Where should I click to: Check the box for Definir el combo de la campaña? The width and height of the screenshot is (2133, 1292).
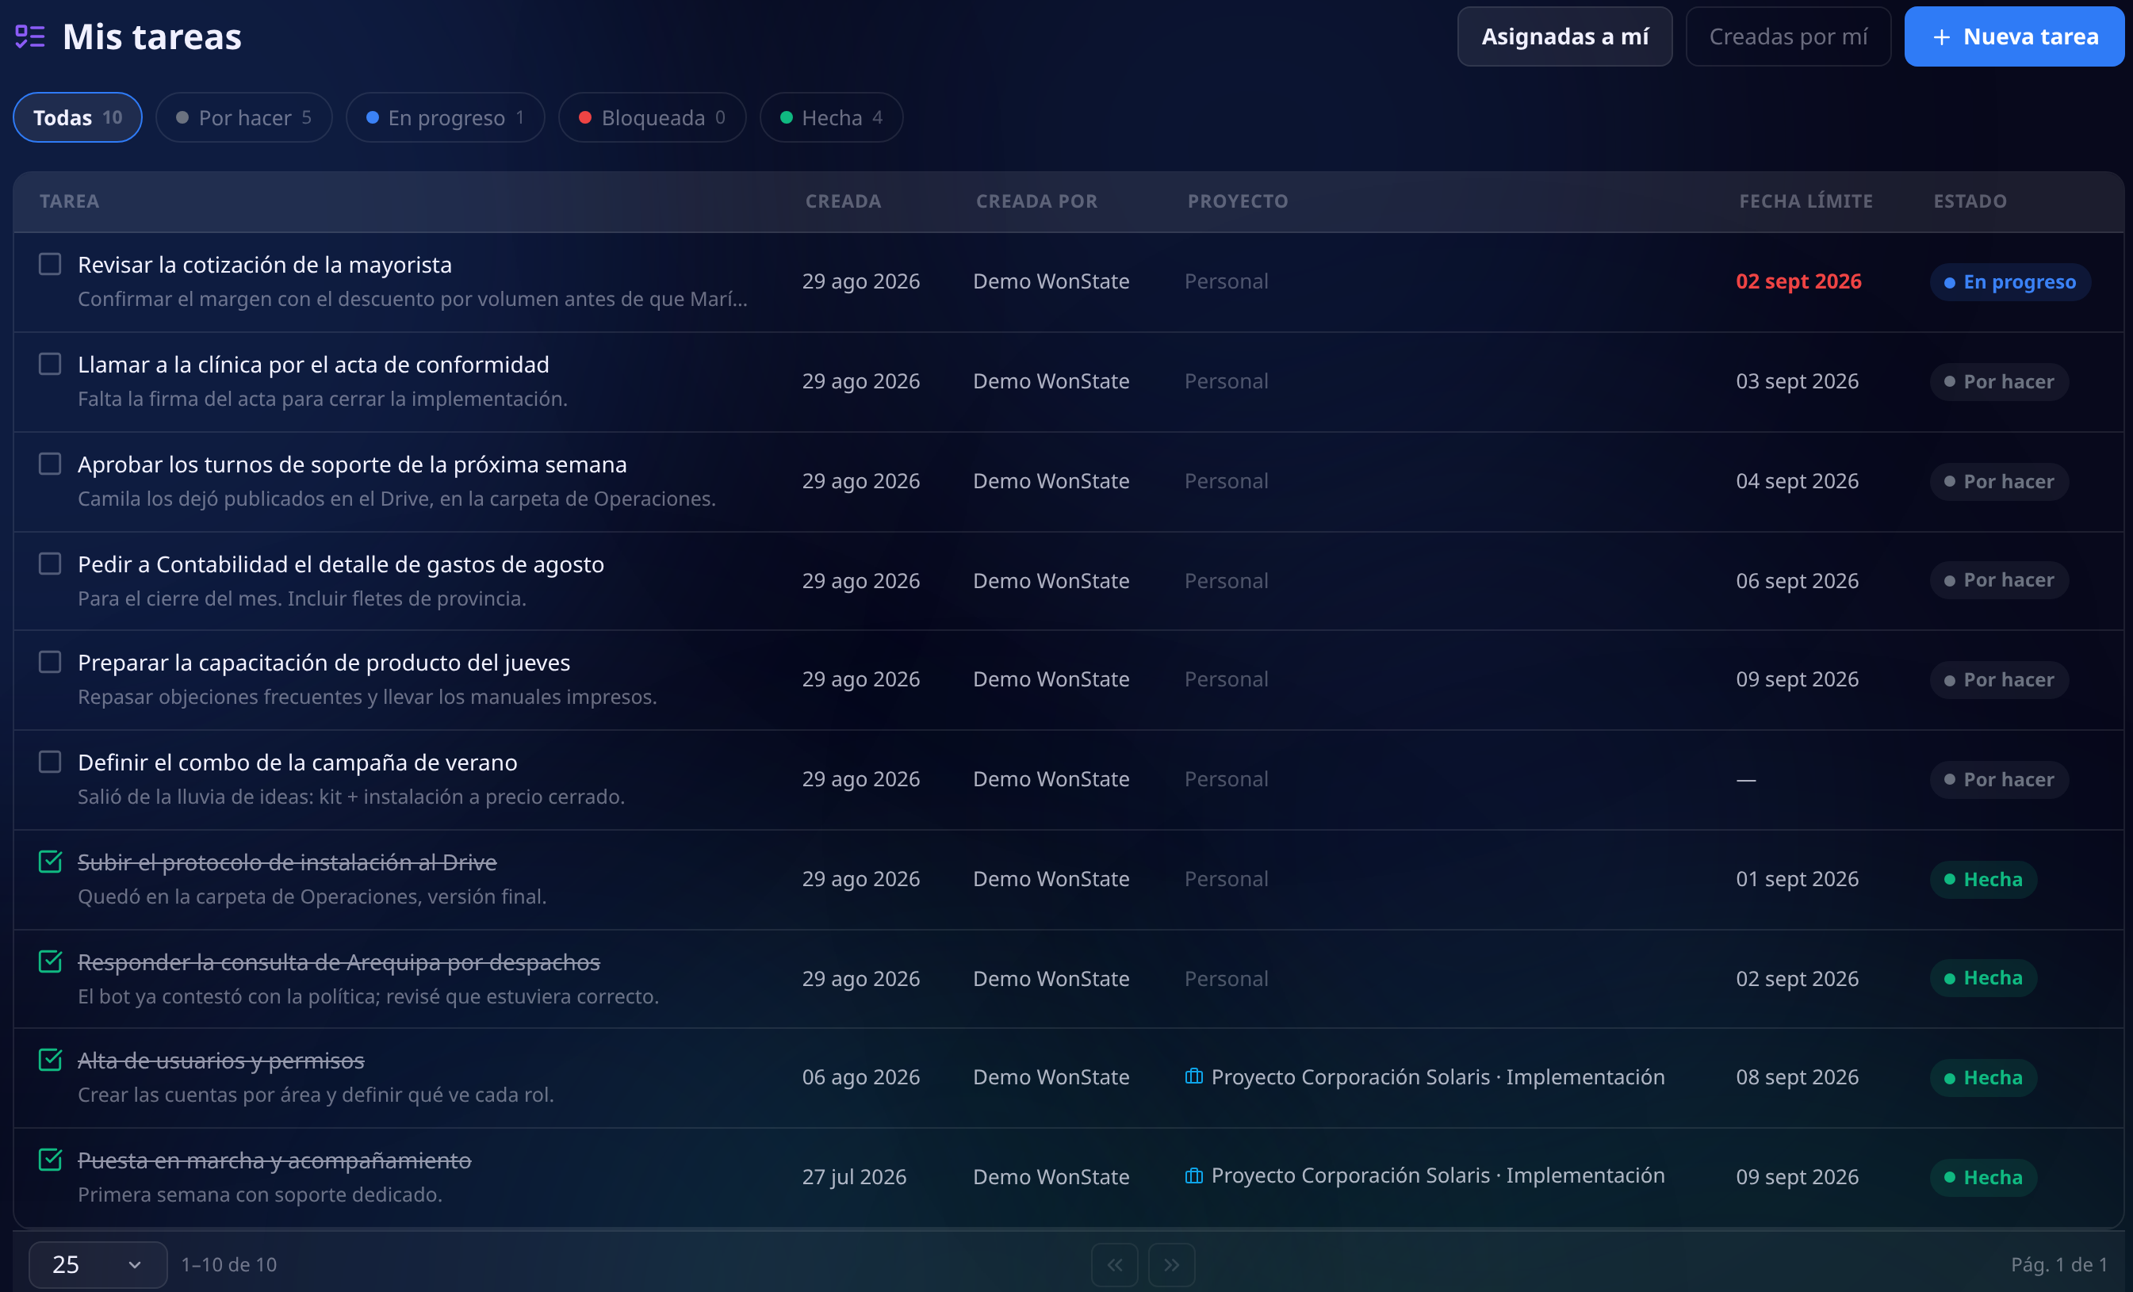50,762
